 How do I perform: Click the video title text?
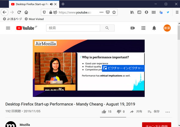click(x=70, y=104)
